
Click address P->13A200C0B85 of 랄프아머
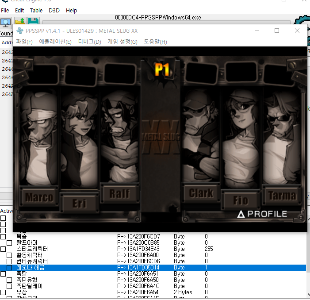(138, 243)
